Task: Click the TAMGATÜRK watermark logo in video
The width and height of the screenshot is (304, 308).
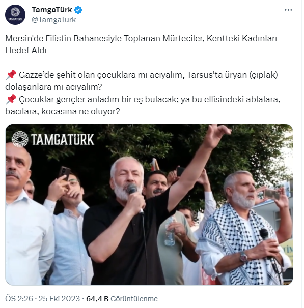Action: (x=53, y=139)
